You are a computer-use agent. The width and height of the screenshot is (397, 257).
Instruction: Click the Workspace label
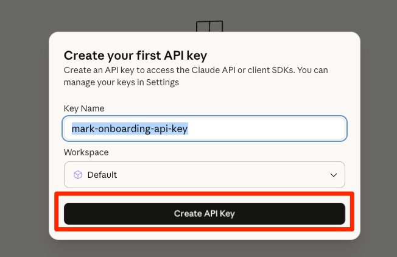86,152
